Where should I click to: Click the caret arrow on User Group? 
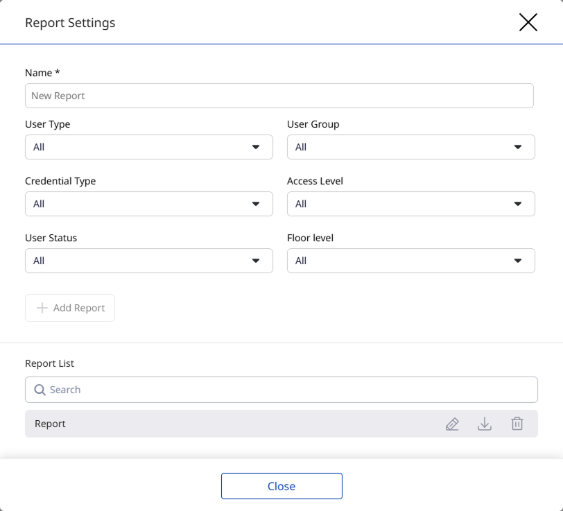(518, 147)
